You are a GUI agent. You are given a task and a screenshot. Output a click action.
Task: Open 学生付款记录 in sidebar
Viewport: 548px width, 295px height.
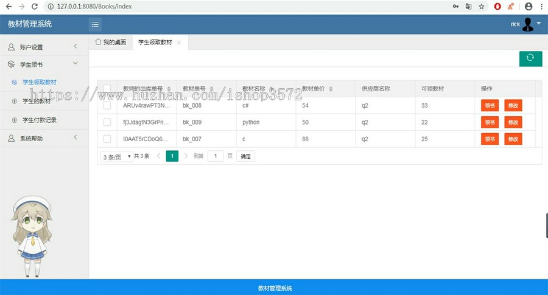click(39, 120)
